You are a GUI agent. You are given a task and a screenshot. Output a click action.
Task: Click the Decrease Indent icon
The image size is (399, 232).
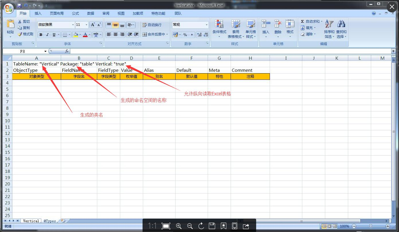(130, 34)
